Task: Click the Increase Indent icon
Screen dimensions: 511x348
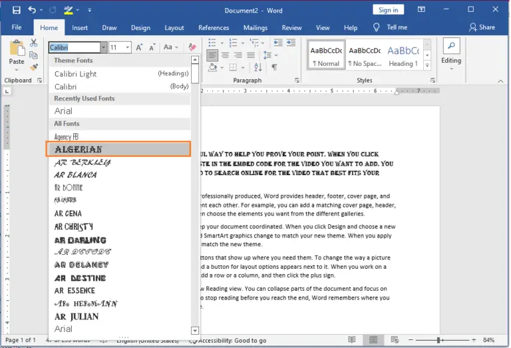Action: (x=291, y=43)
